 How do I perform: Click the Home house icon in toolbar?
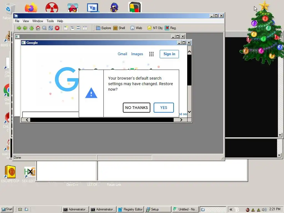(x=38, y=28)
